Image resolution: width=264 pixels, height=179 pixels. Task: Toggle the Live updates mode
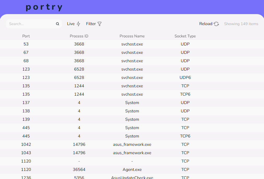coord(71,24)
